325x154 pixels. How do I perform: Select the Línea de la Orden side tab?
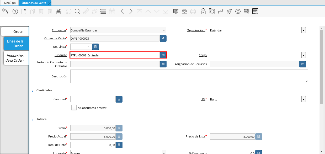click(16, 44)
